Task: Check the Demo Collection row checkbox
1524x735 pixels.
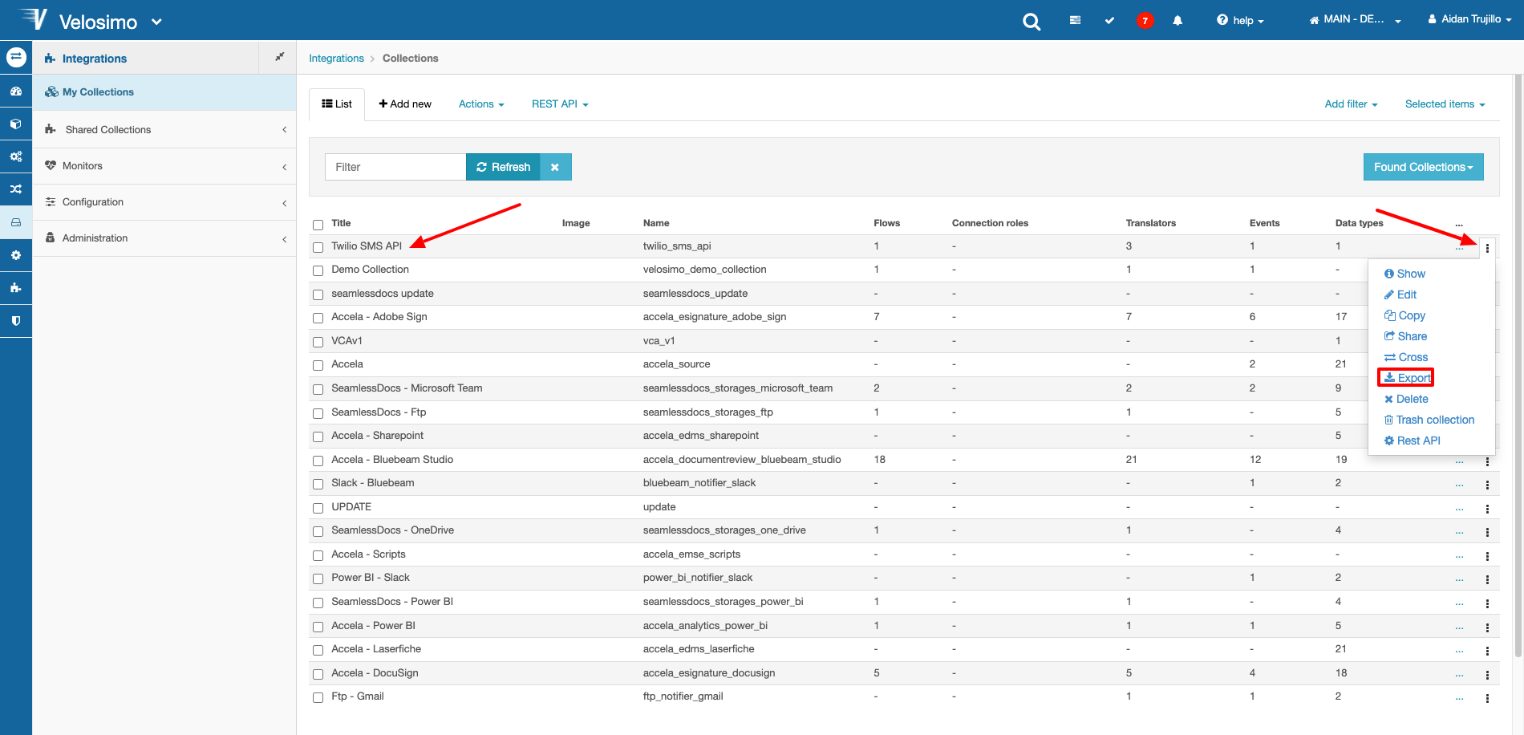Action: (318, 270)
